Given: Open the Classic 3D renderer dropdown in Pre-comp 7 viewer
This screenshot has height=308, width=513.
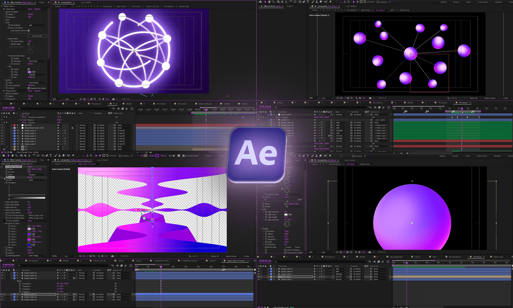Looking at the screenshot, I should pos(474,98).
